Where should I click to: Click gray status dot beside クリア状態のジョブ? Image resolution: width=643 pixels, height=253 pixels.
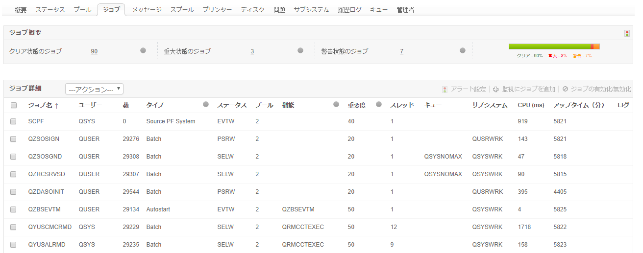point(143,50)
